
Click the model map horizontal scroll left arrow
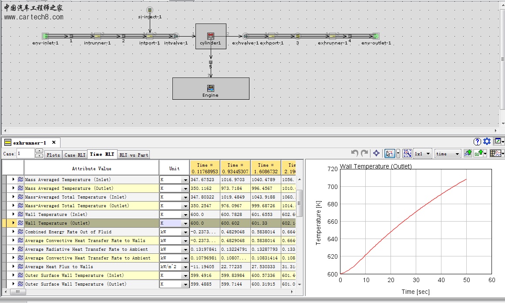[x=5, y=131]
